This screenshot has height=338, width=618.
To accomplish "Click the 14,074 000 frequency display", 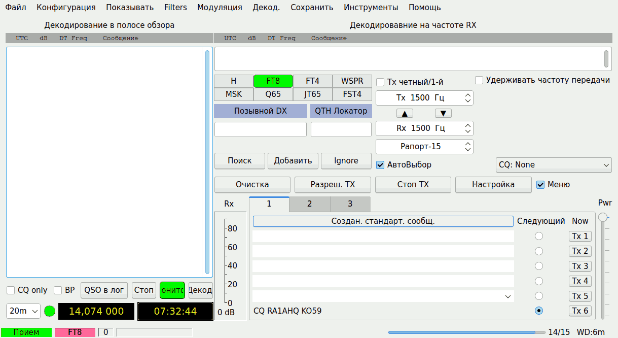I will pos(96,312).
